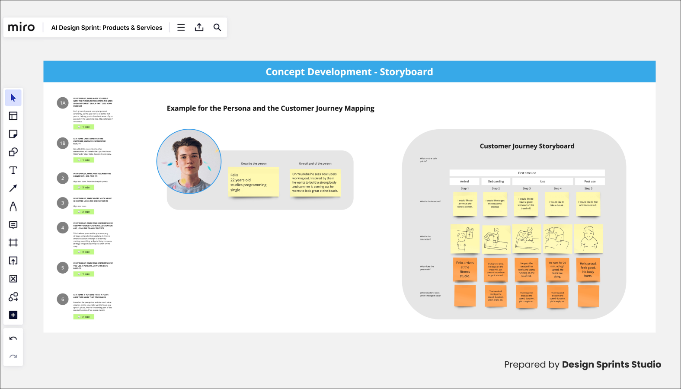Click the 3 min timer badge under step 2
This screenshot has height=389, width=681.
click(84, 188)
